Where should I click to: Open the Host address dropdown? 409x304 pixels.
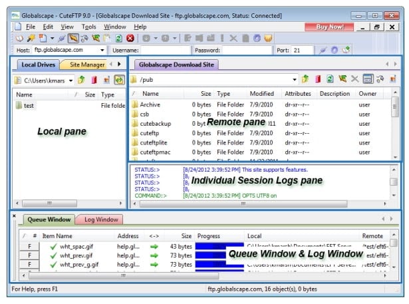coord(102,50)
